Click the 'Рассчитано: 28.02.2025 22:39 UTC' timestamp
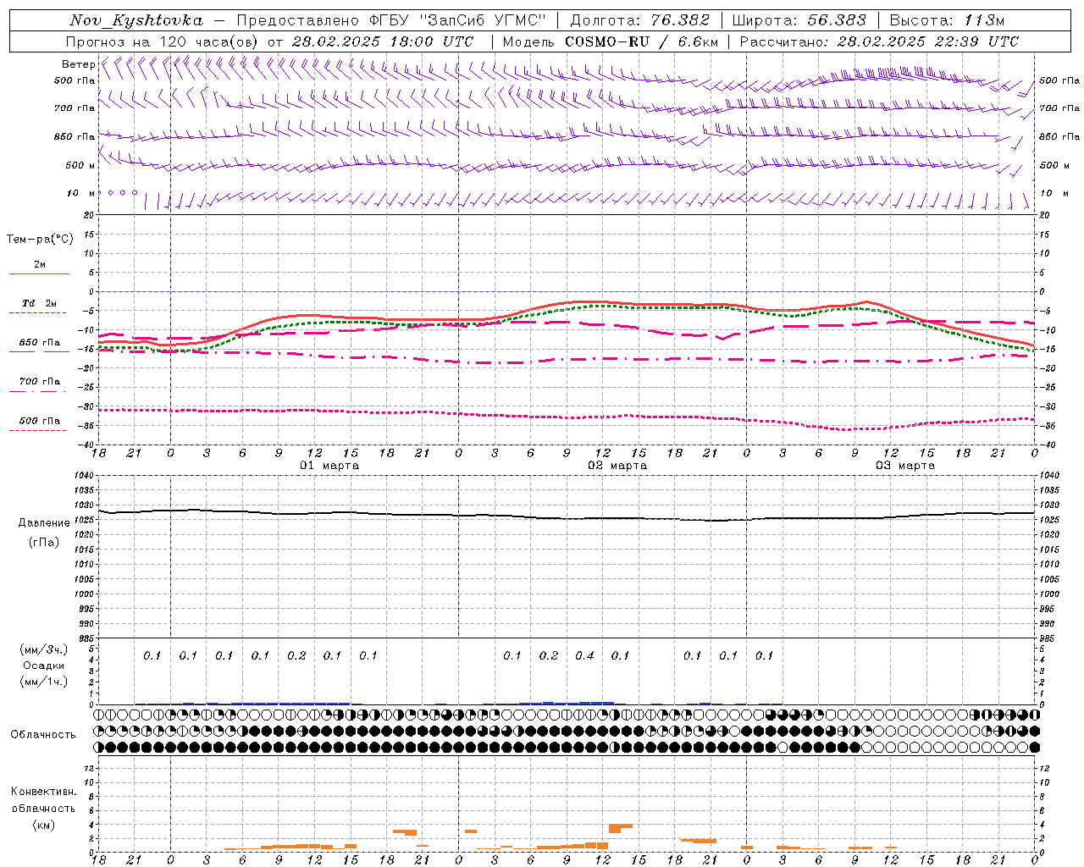 coord(879,41)
